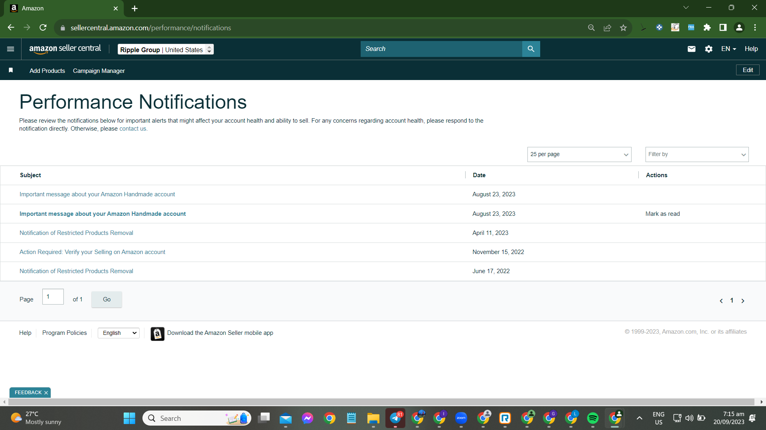Click the horizontal scrollbar at the page bottom
Image resolution: width=766 pixels, height=430 pixels.
tap(381, 402)
